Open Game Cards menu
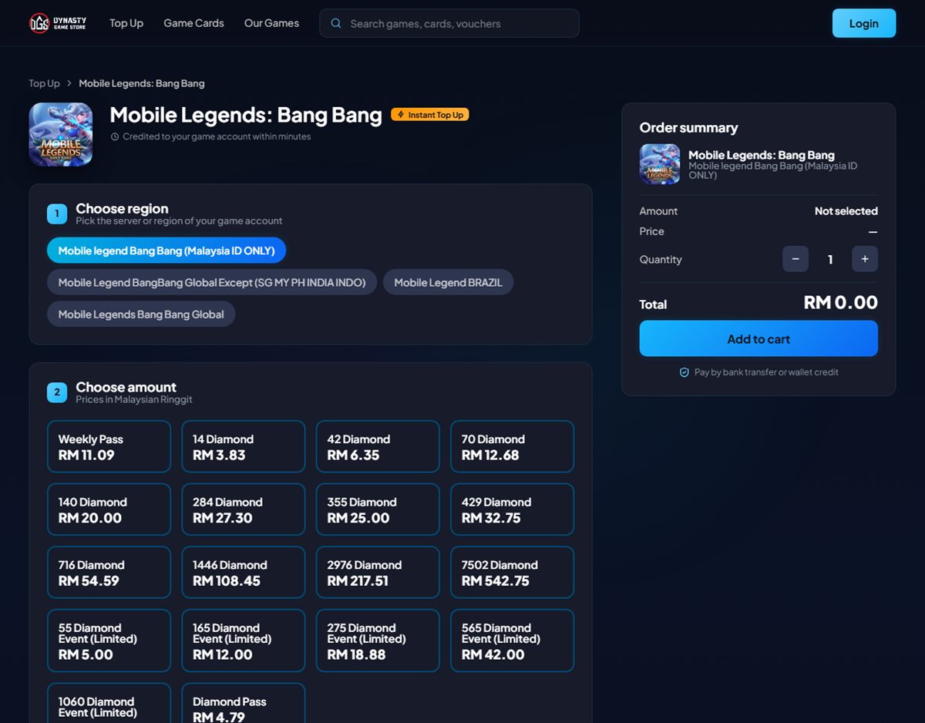 pos(193,23)
